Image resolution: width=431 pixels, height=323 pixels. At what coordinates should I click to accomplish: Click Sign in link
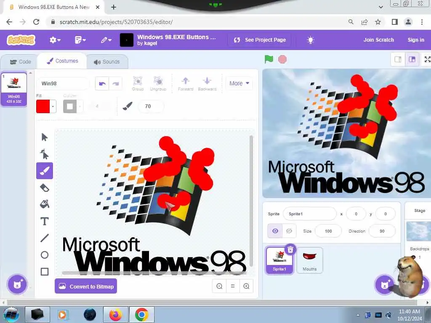point(415,40)
